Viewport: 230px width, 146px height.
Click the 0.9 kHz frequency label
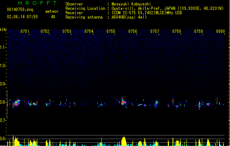tap(3, 84)
